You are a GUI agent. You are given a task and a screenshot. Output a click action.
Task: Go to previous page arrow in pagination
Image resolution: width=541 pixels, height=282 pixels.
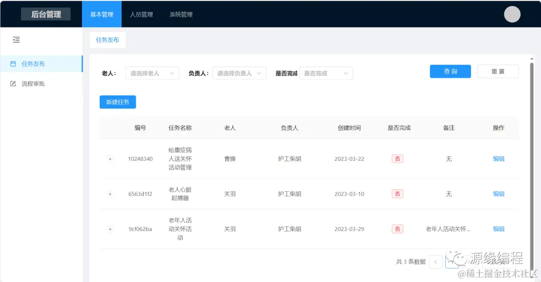(435, 262)
